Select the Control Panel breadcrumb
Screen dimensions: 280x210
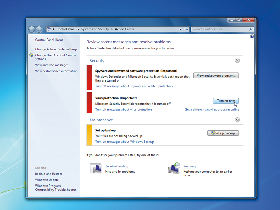(66, 29)
